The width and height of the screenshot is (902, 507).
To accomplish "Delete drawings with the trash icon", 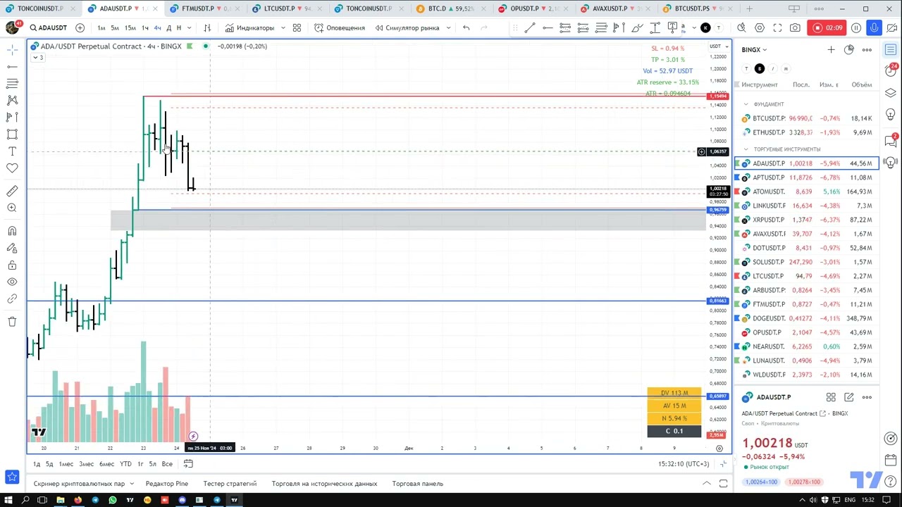I will (x=12, y=322).
